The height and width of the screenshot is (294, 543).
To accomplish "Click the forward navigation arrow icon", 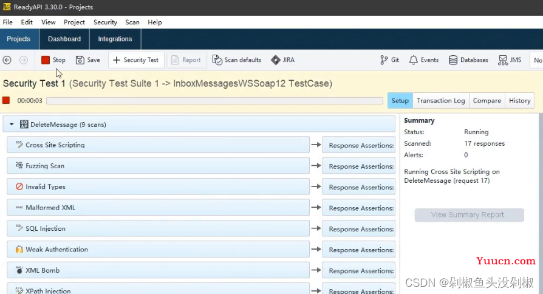I will coord(24,60).
